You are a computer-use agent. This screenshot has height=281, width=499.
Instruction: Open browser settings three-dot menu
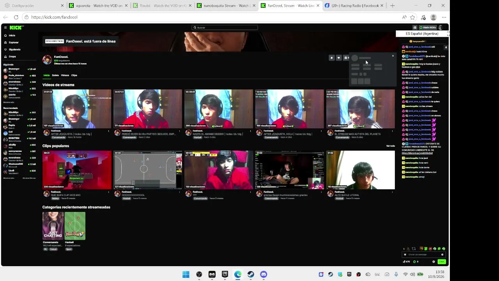tap(444, 17)
